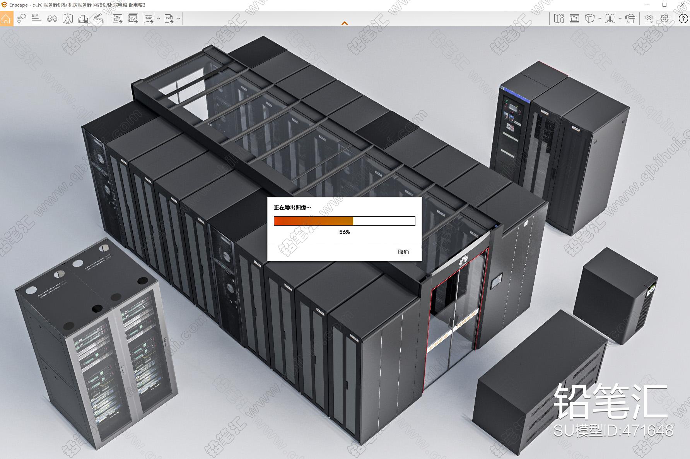
Task: Expand the navigation mode dropdown arrow
Action: (x=620, y=19)
